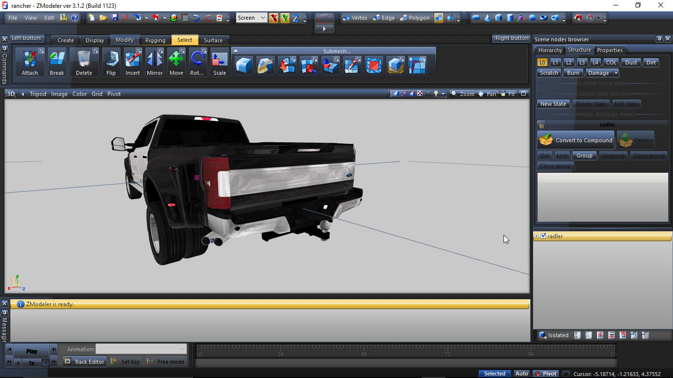Click the New State button
This screenshot has width=673, height=378.
pos(553,104)
